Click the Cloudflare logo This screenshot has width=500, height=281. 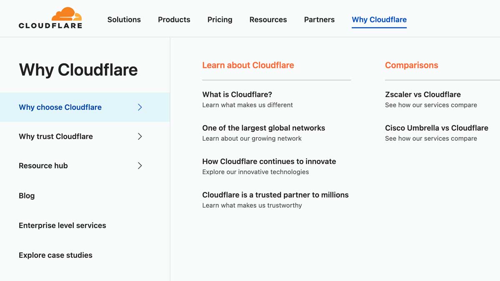(50, 18)
